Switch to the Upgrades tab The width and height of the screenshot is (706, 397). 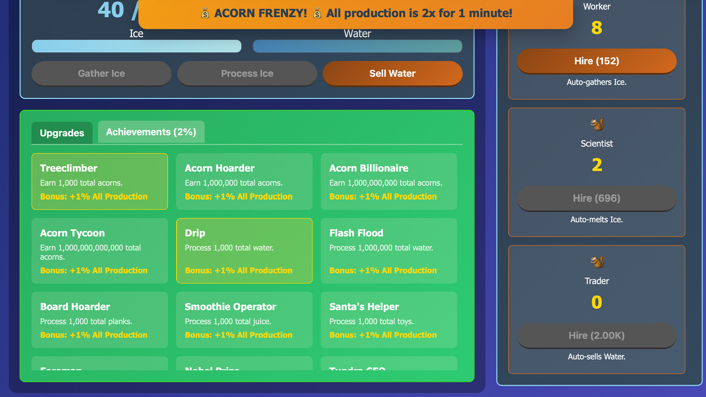pyautogui.click(x=62, y=133)
